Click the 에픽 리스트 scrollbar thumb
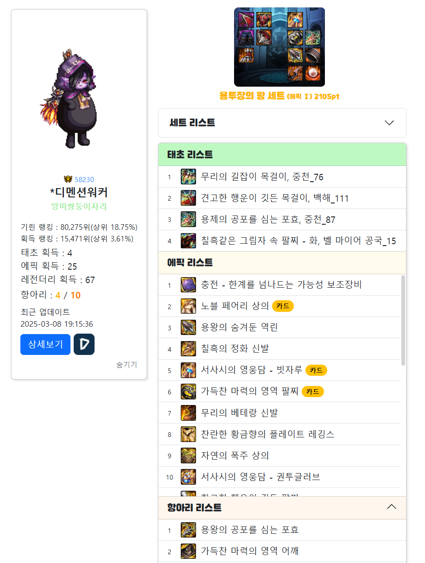This screenshot has height=563, width=425. click(403, 320)
